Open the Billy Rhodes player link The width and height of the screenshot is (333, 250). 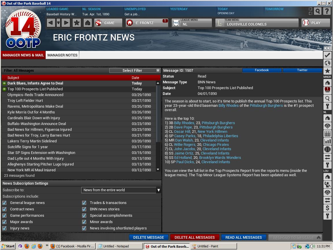coord(228,106)
